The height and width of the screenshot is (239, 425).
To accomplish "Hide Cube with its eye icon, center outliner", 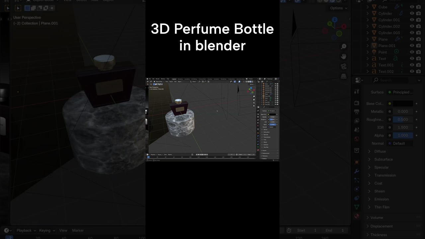I will pos(276,84).
